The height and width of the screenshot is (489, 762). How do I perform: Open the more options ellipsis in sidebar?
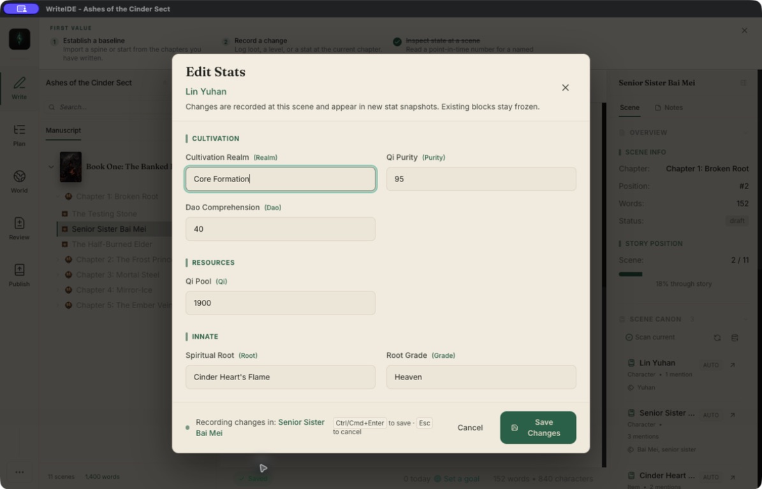(x=19, y=472)
